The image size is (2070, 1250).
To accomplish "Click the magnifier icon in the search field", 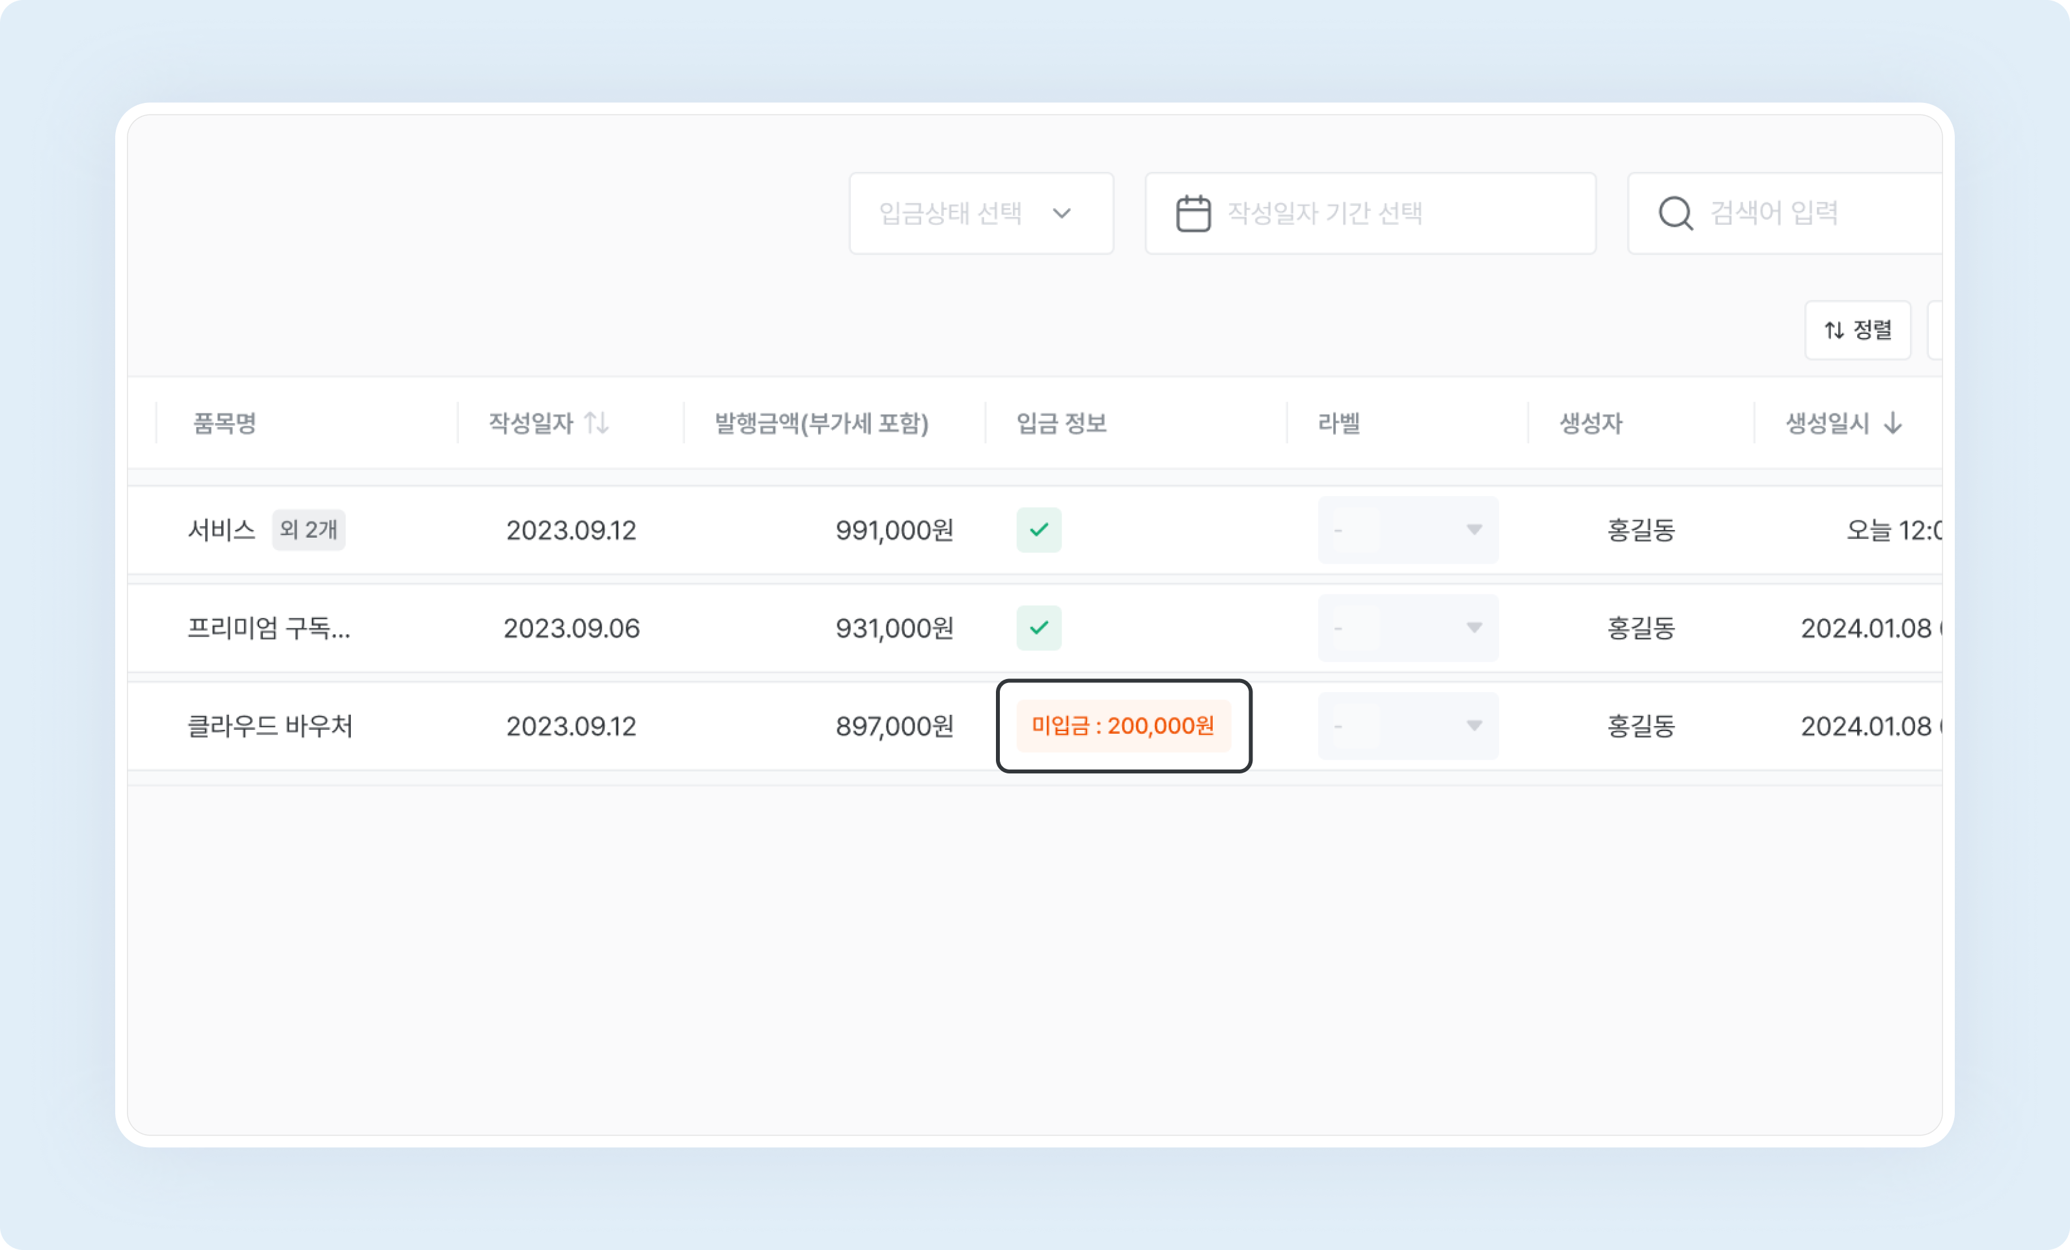I will pos(1675,214).
